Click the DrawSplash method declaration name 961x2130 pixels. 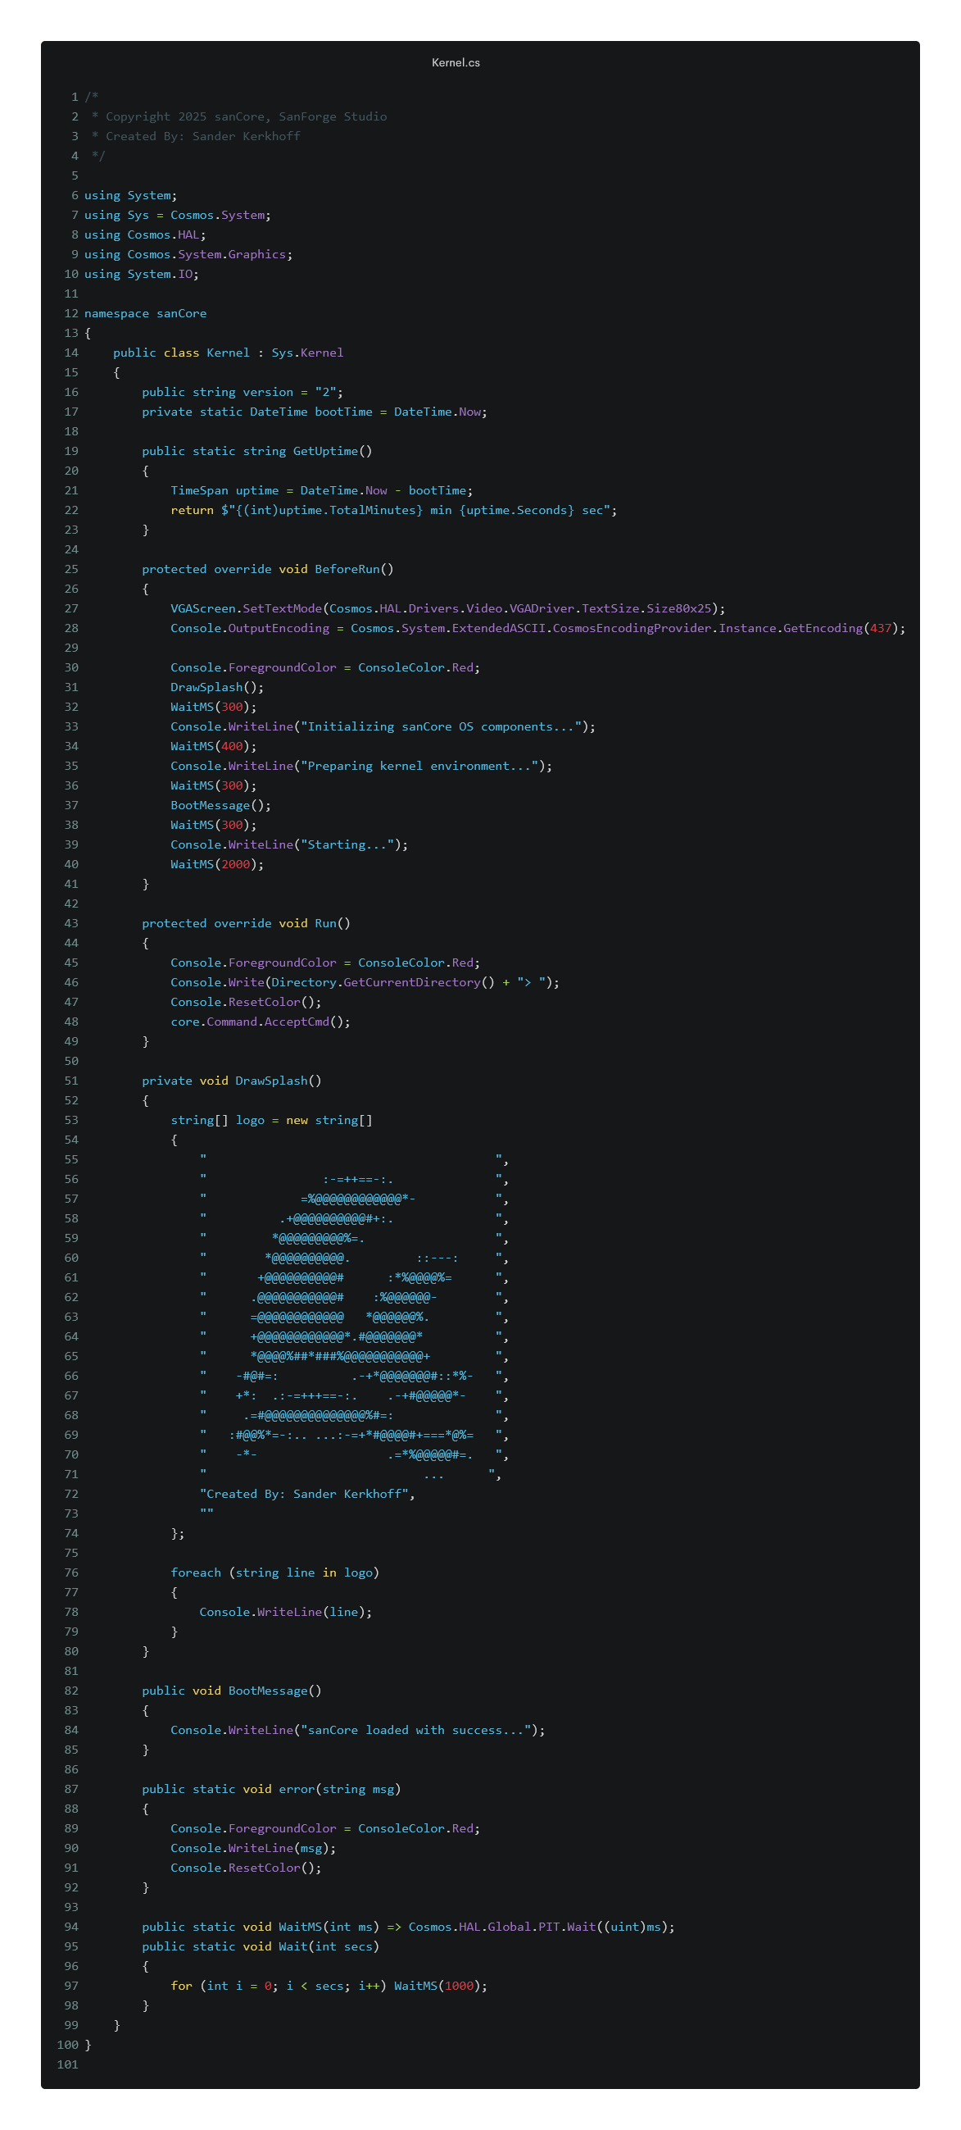271,1081
